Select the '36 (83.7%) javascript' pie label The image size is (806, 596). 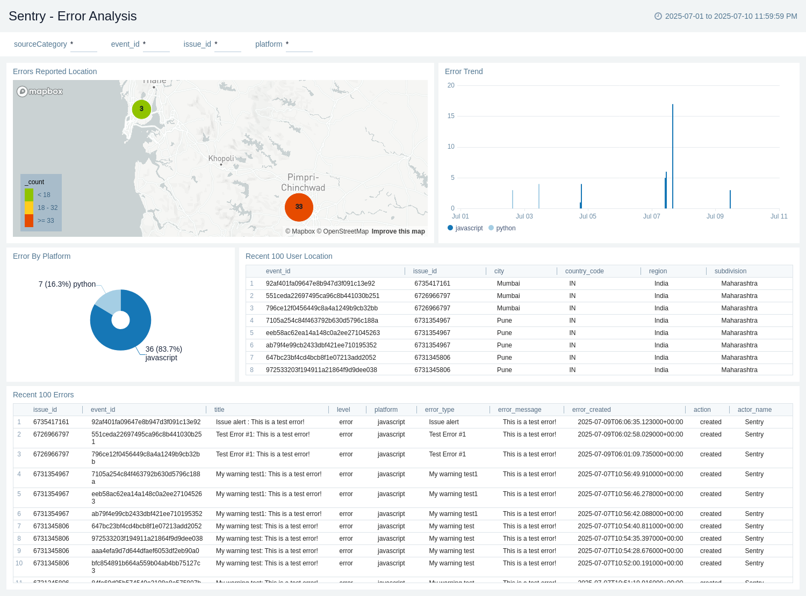163,353
